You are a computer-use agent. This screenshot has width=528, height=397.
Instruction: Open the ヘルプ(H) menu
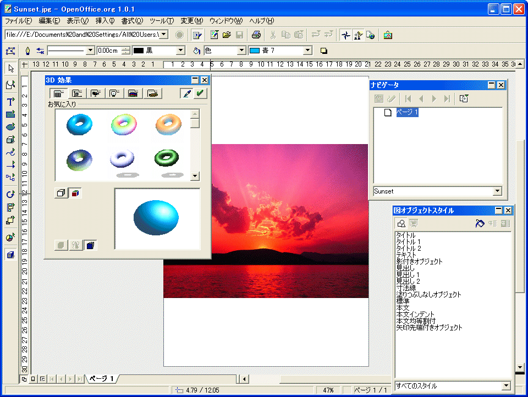262,21
